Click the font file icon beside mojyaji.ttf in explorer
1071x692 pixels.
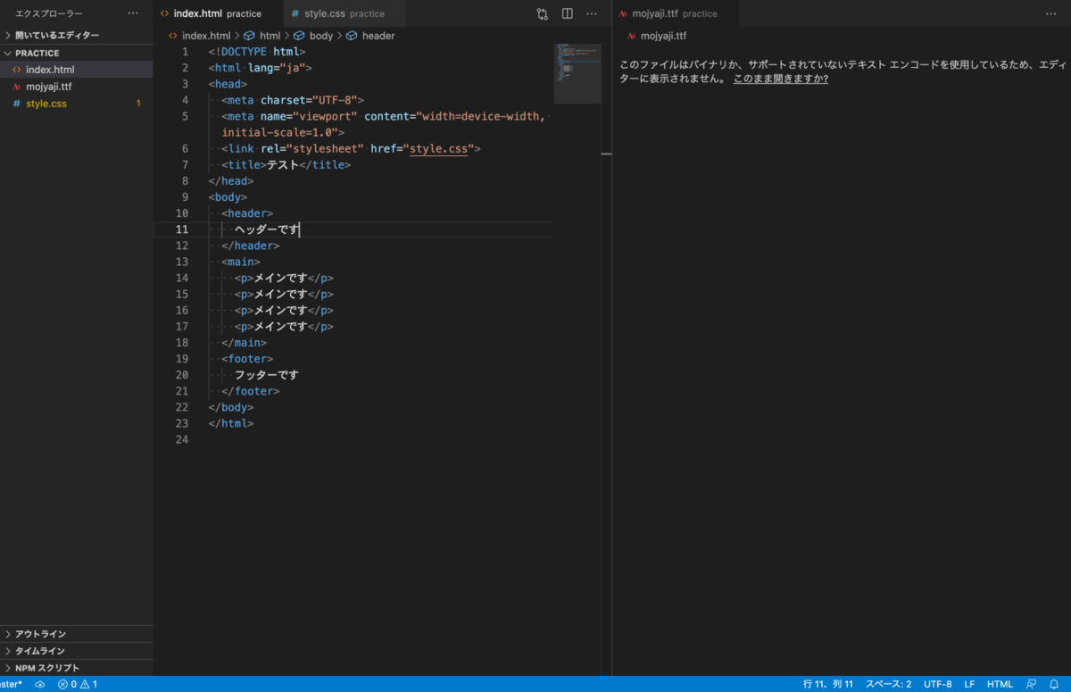coord(16,87)
